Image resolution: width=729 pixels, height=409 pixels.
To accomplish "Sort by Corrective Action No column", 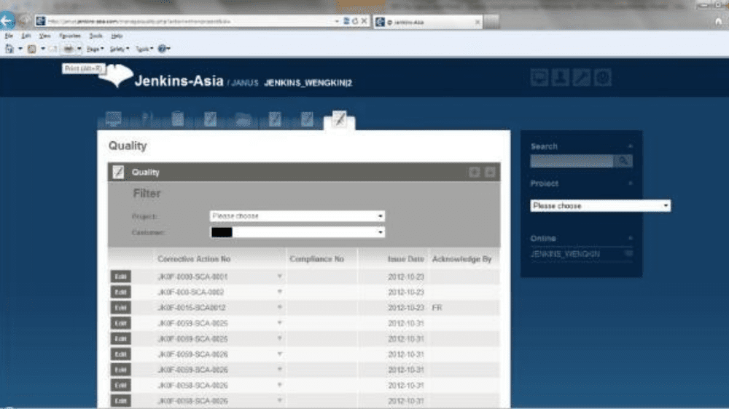I will [194, 259].
